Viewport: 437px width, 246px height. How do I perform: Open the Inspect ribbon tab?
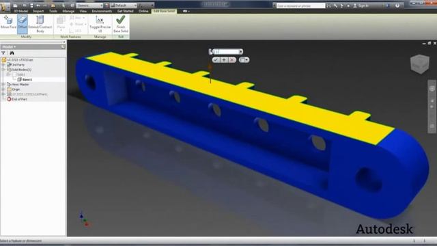[38, 11]
